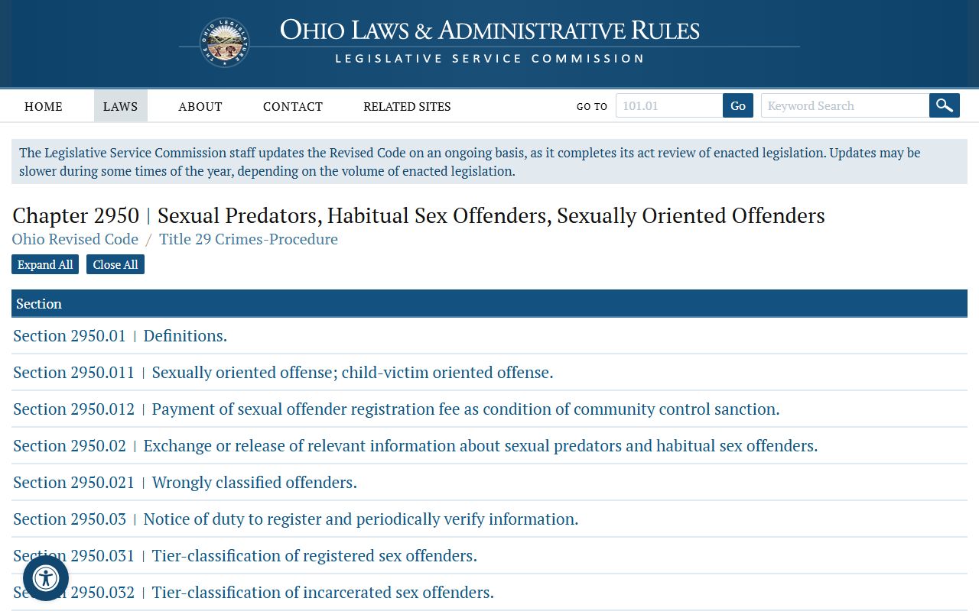Go to the CONTACT page

293,106
